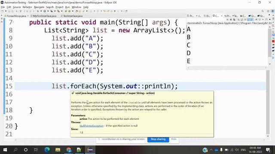Image resolution: width=275 pixels, height=154 pixels.
Task: Open the Display Selected Console dropdown arrow
Action: coord(263,19)
